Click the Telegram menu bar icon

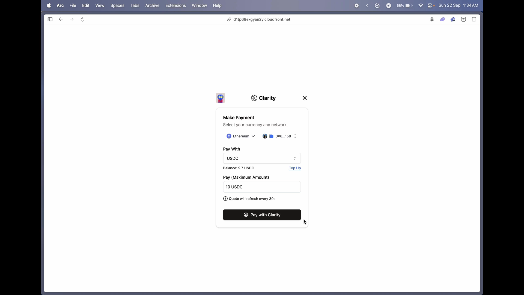tap(389, 5)
